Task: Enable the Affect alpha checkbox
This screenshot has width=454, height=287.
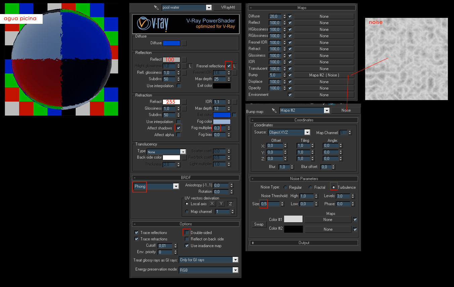Action: [x=179, y=135]
